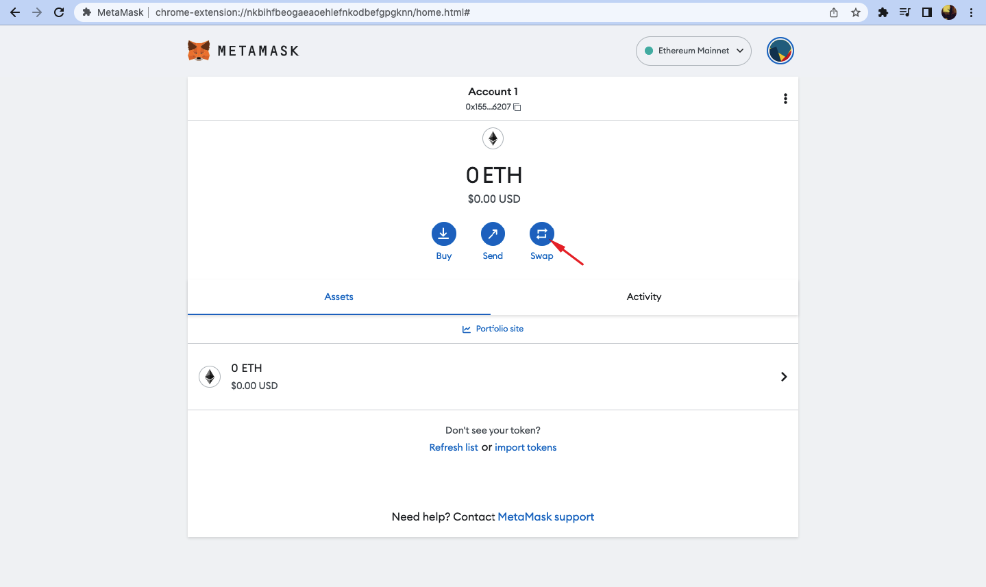Click the METAMASK wordmark text
986x587 pixels.
(258, 51)
